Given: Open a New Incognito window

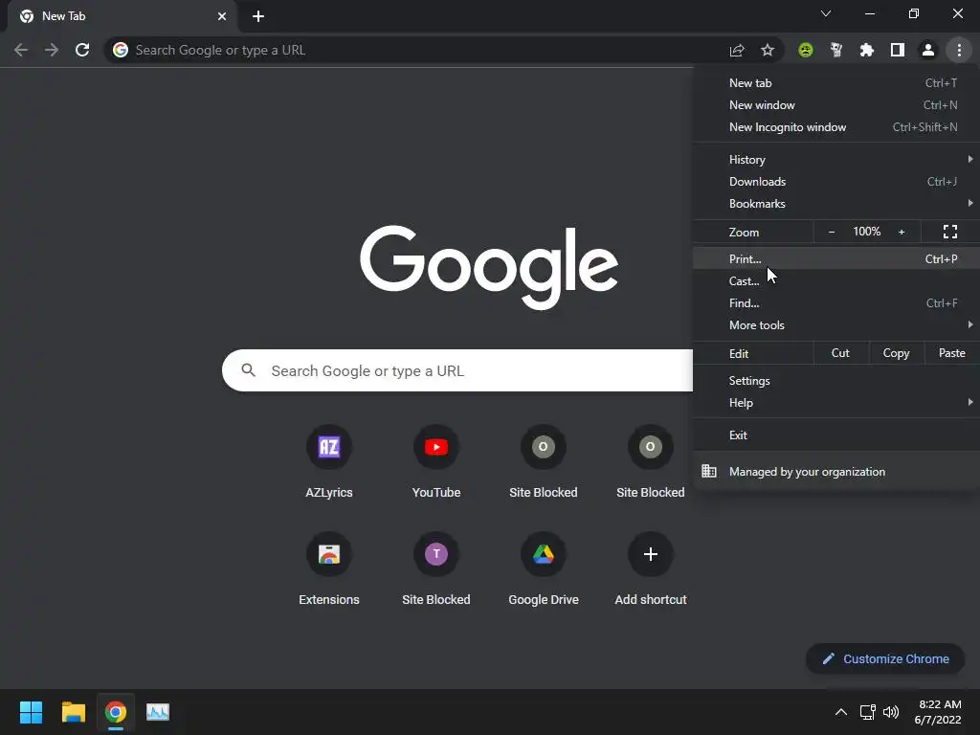Looking at the screenshot, I should pyautogui.click(x=836, y=127).
